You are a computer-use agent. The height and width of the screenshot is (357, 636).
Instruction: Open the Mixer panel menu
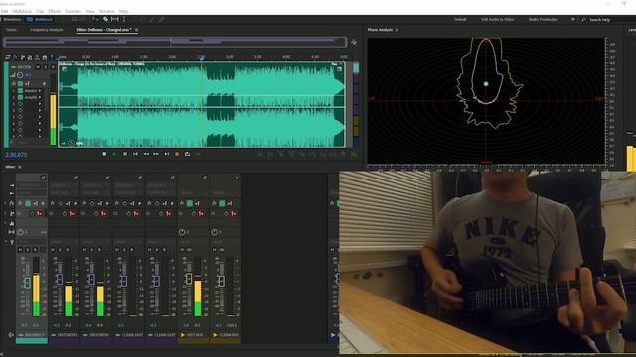click(20, 167)
